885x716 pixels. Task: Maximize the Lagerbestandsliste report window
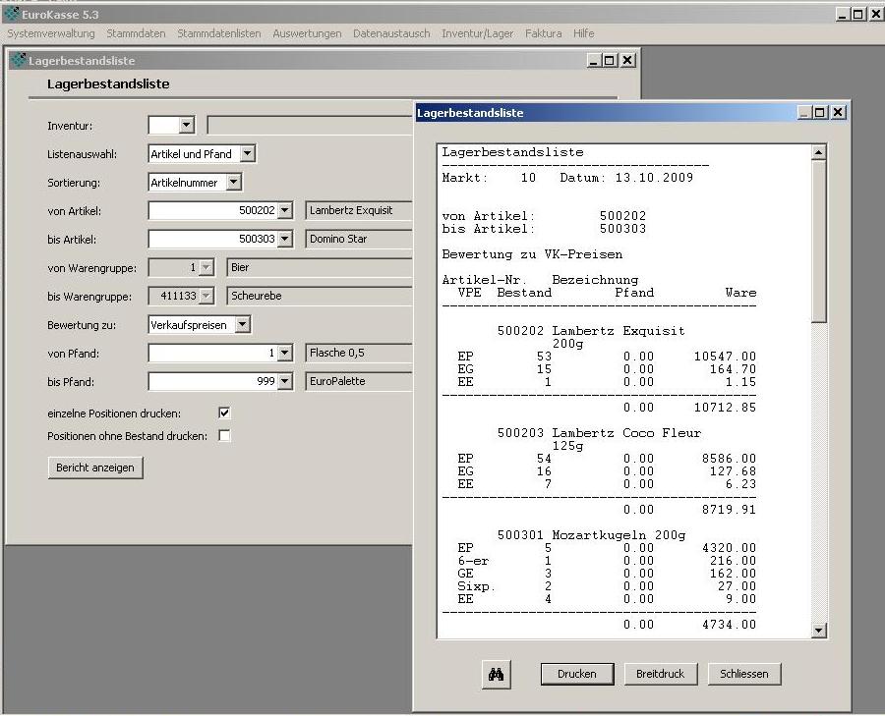point(822,113)
